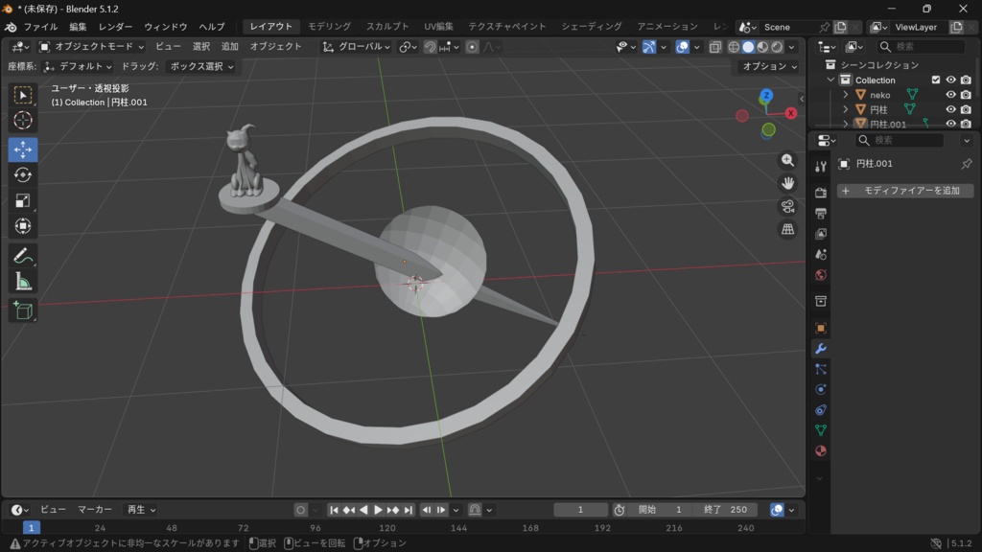The height and width of the screenshot is (552, 982).
Task: Open Physics properties tab
Action: pos(821,389)
